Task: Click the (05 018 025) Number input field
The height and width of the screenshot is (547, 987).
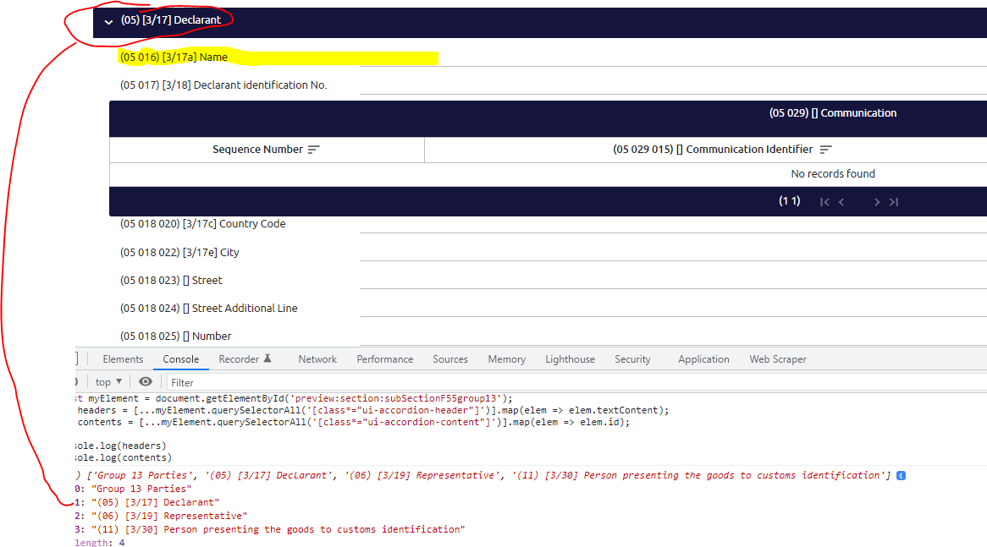Action: tap(673, 336)
